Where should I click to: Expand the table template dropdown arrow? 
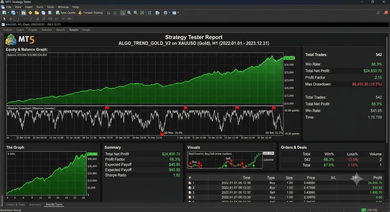point(178,13)
